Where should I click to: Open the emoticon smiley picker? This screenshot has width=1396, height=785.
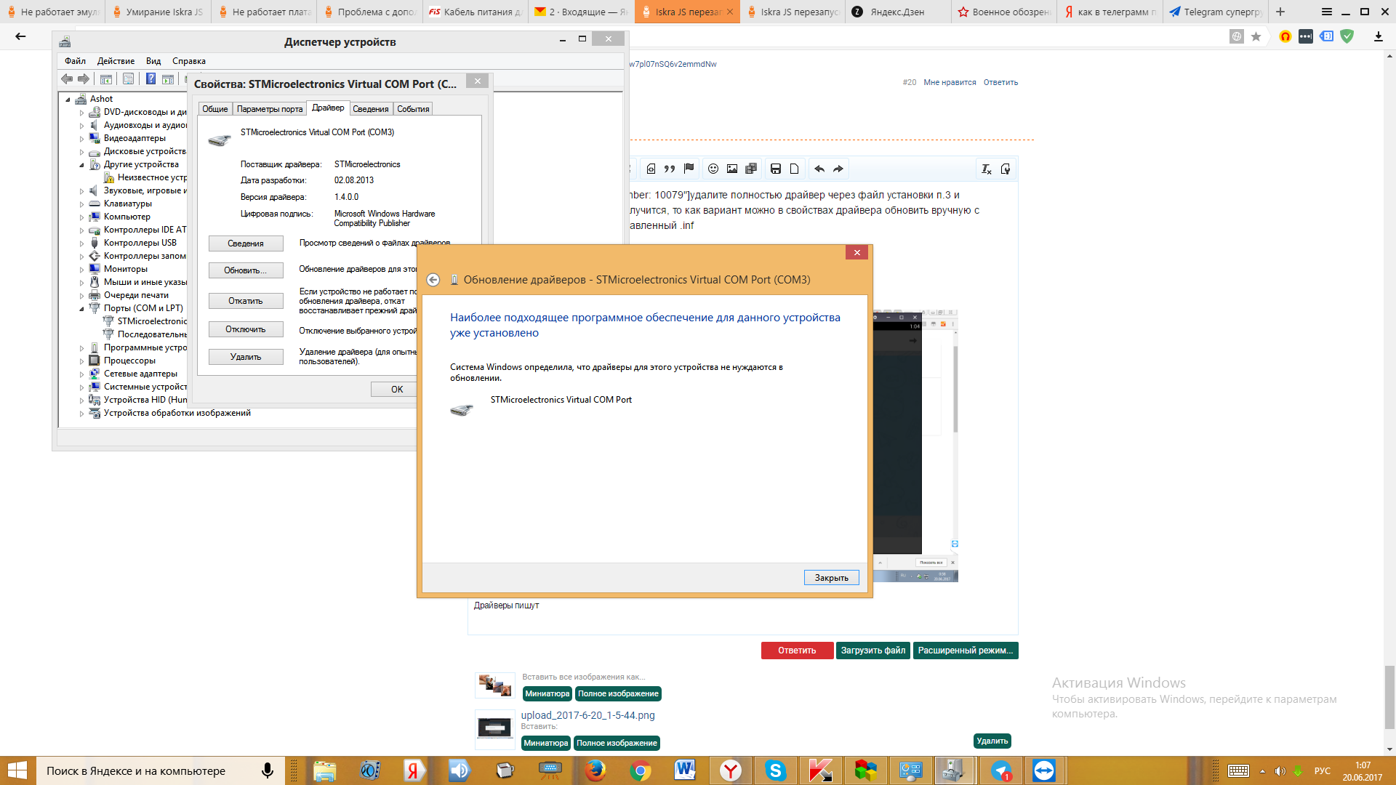pos(713,169)
